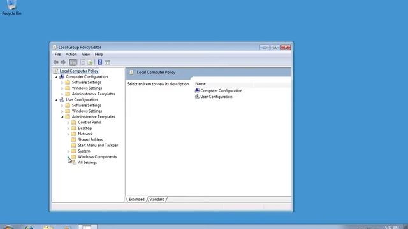Select All Settings in the tree
Viewport: 408px width, 229px height.
coord(87,163)
